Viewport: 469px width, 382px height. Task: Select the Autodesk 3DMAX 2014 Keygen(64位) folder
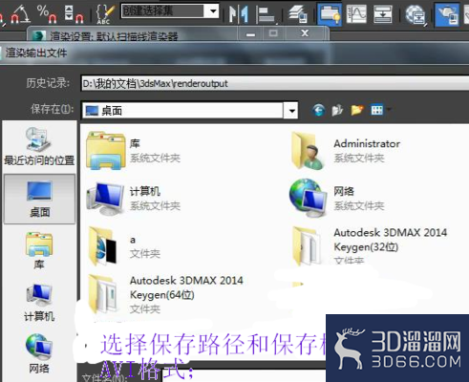coord(165,294)
